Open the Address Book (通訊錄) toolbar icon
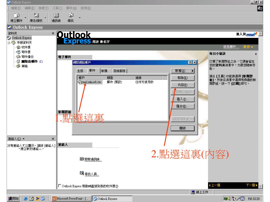Image resolution: width=270 pixels, height=202 pixels. coord(56,16)
